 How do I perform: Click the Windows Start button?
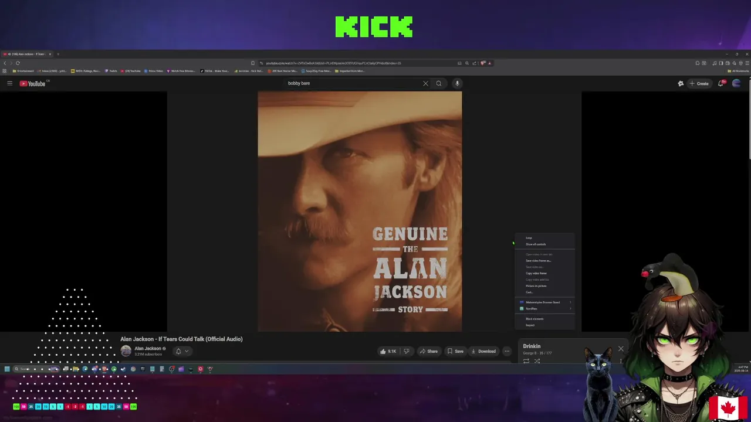point(7,369)
